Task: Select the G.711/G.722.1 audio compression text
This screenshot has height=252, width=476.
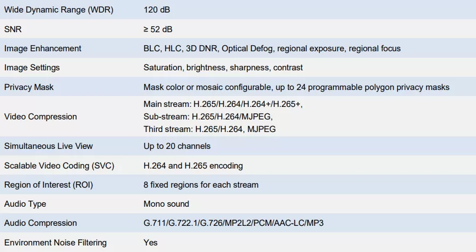Action: (233, 223)
